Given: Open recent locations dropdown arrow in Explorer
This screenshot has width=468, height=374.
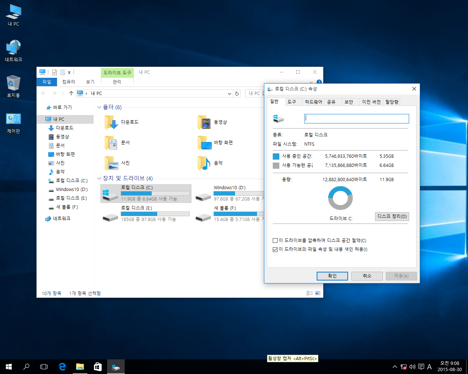Looking at the screenshot, I should (x=63, y=93).
